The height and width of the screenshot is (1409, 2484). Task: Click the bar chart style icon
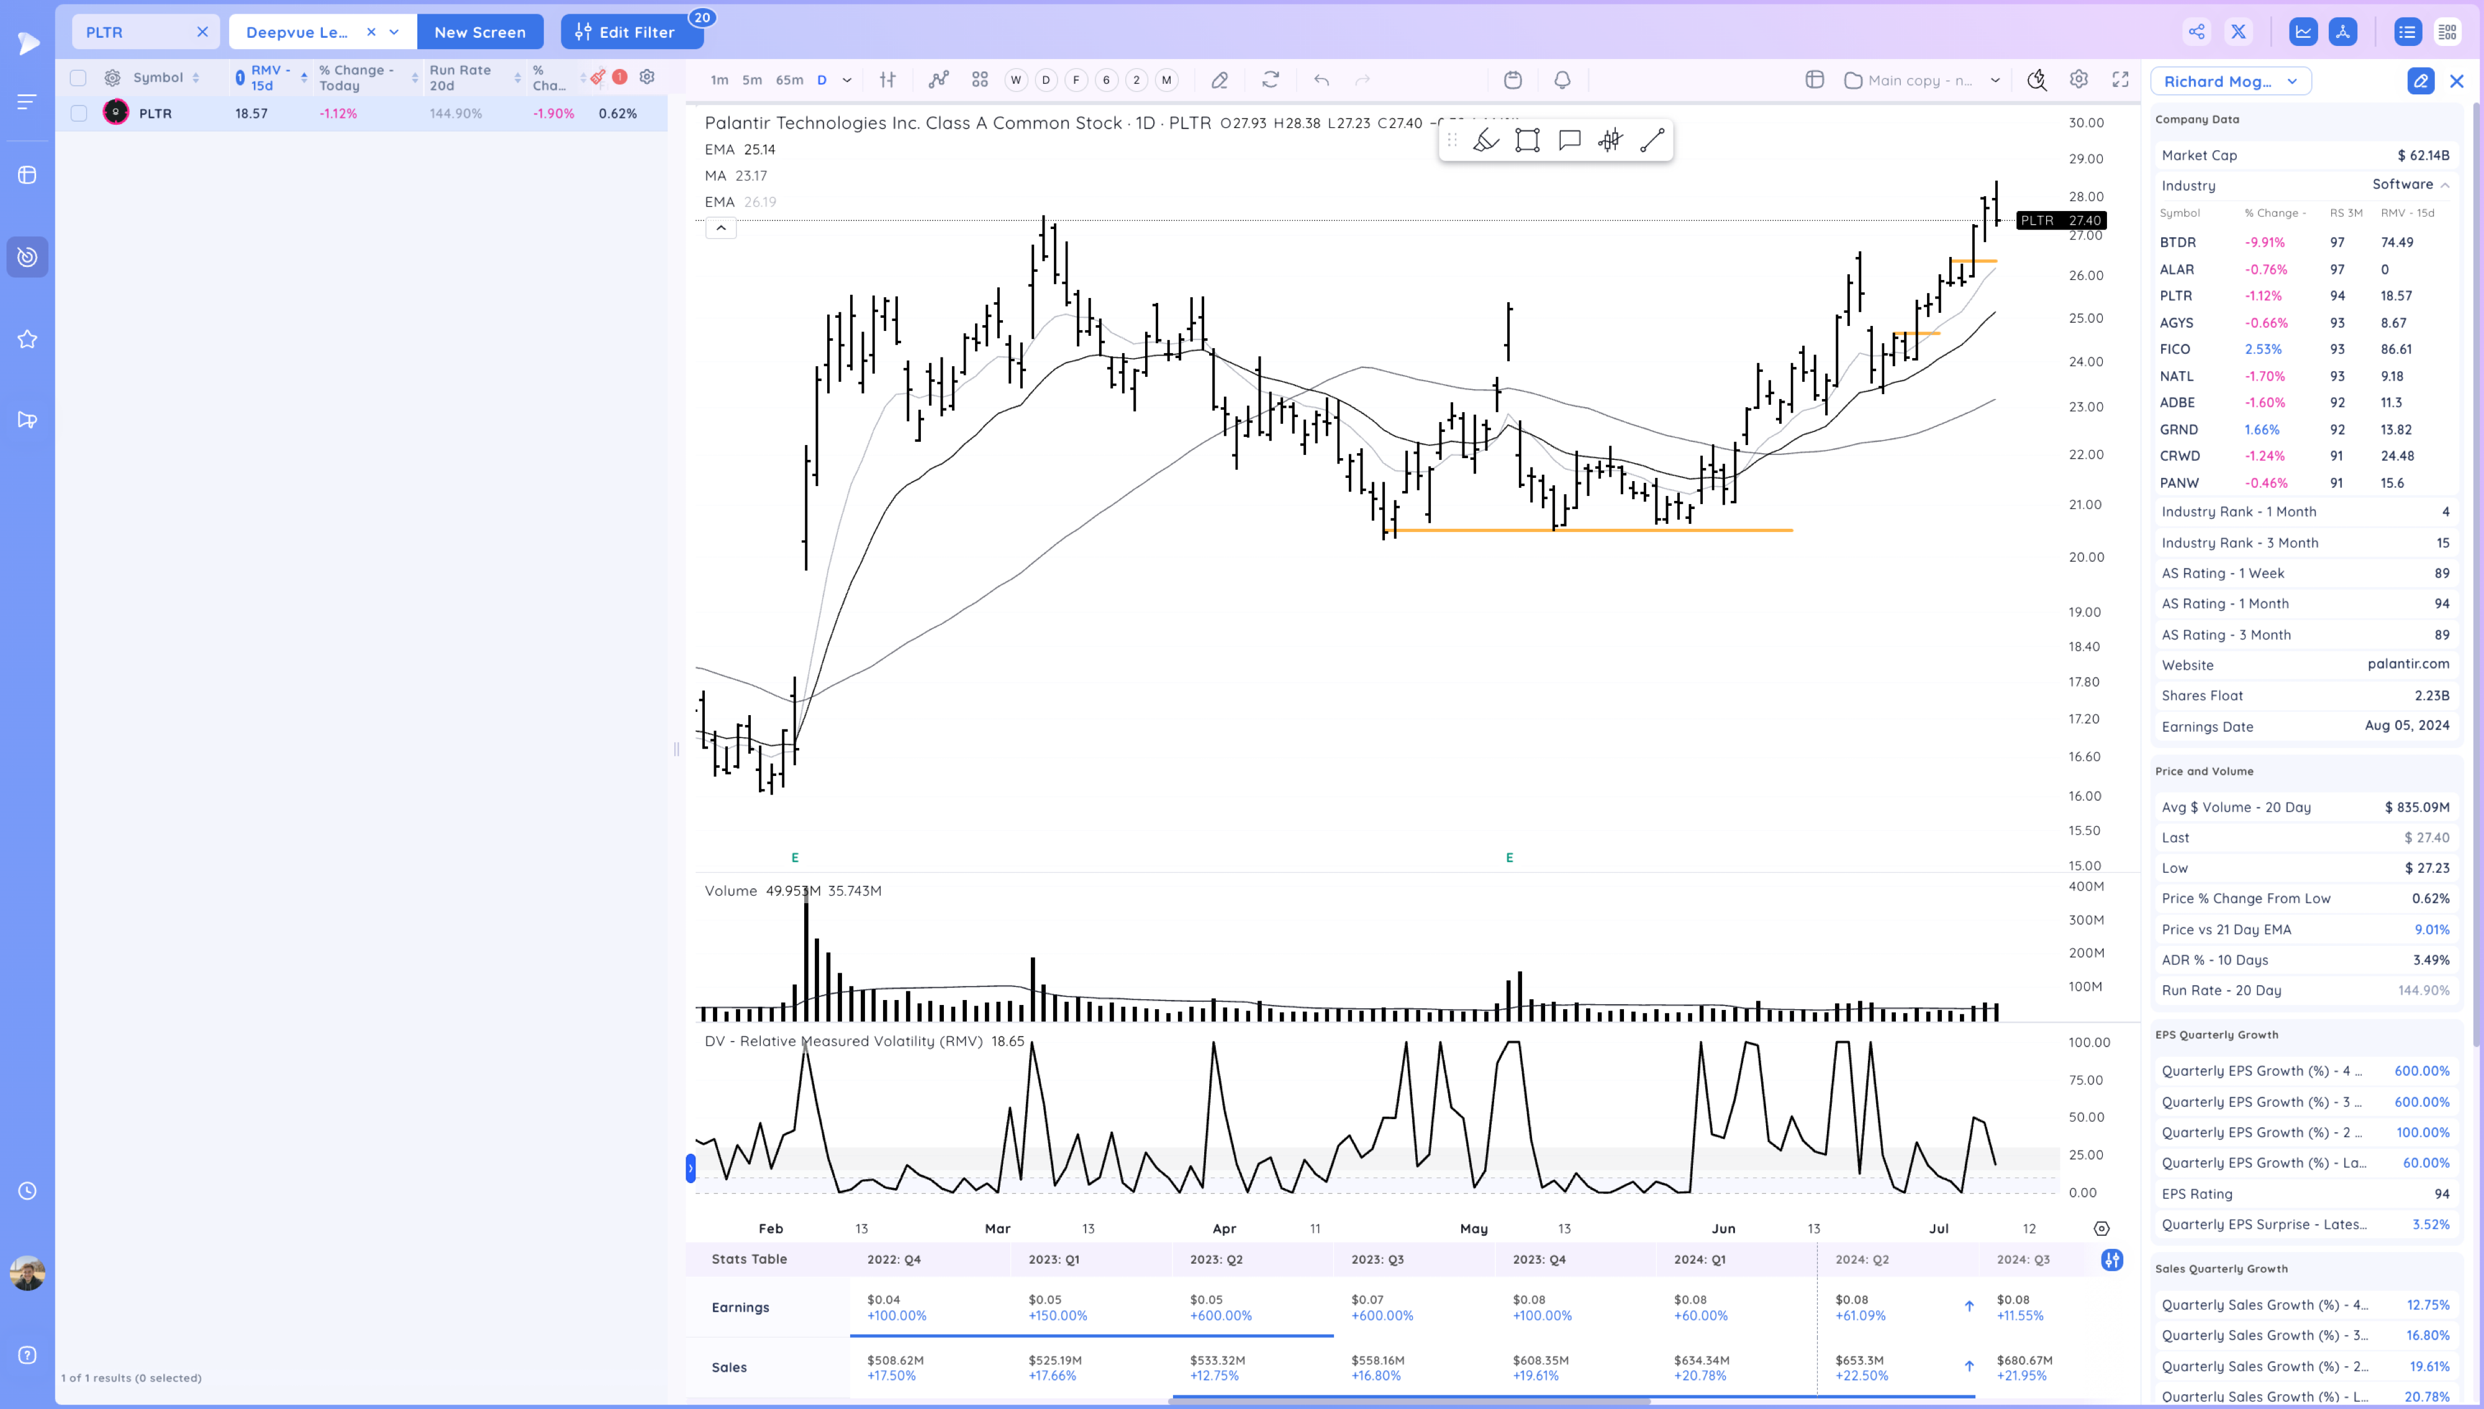coord(887,80)
